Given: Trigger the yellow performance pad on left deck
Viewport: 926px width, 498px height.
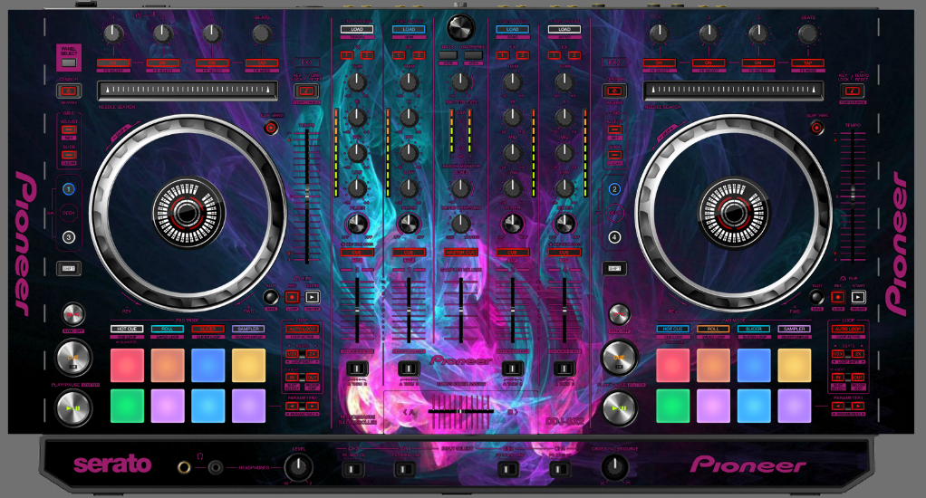Looking at the screenshot, I should click(x=248, y=365).
